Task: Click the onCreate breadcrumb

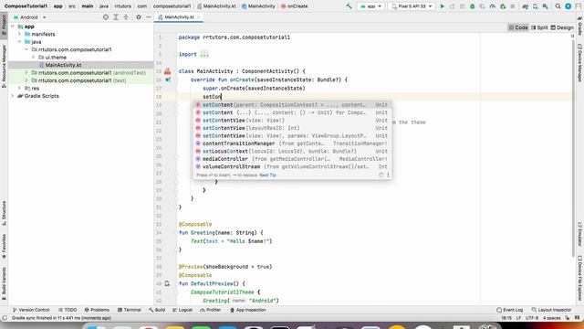Action: pyautogui.click(x=294, y=6)
